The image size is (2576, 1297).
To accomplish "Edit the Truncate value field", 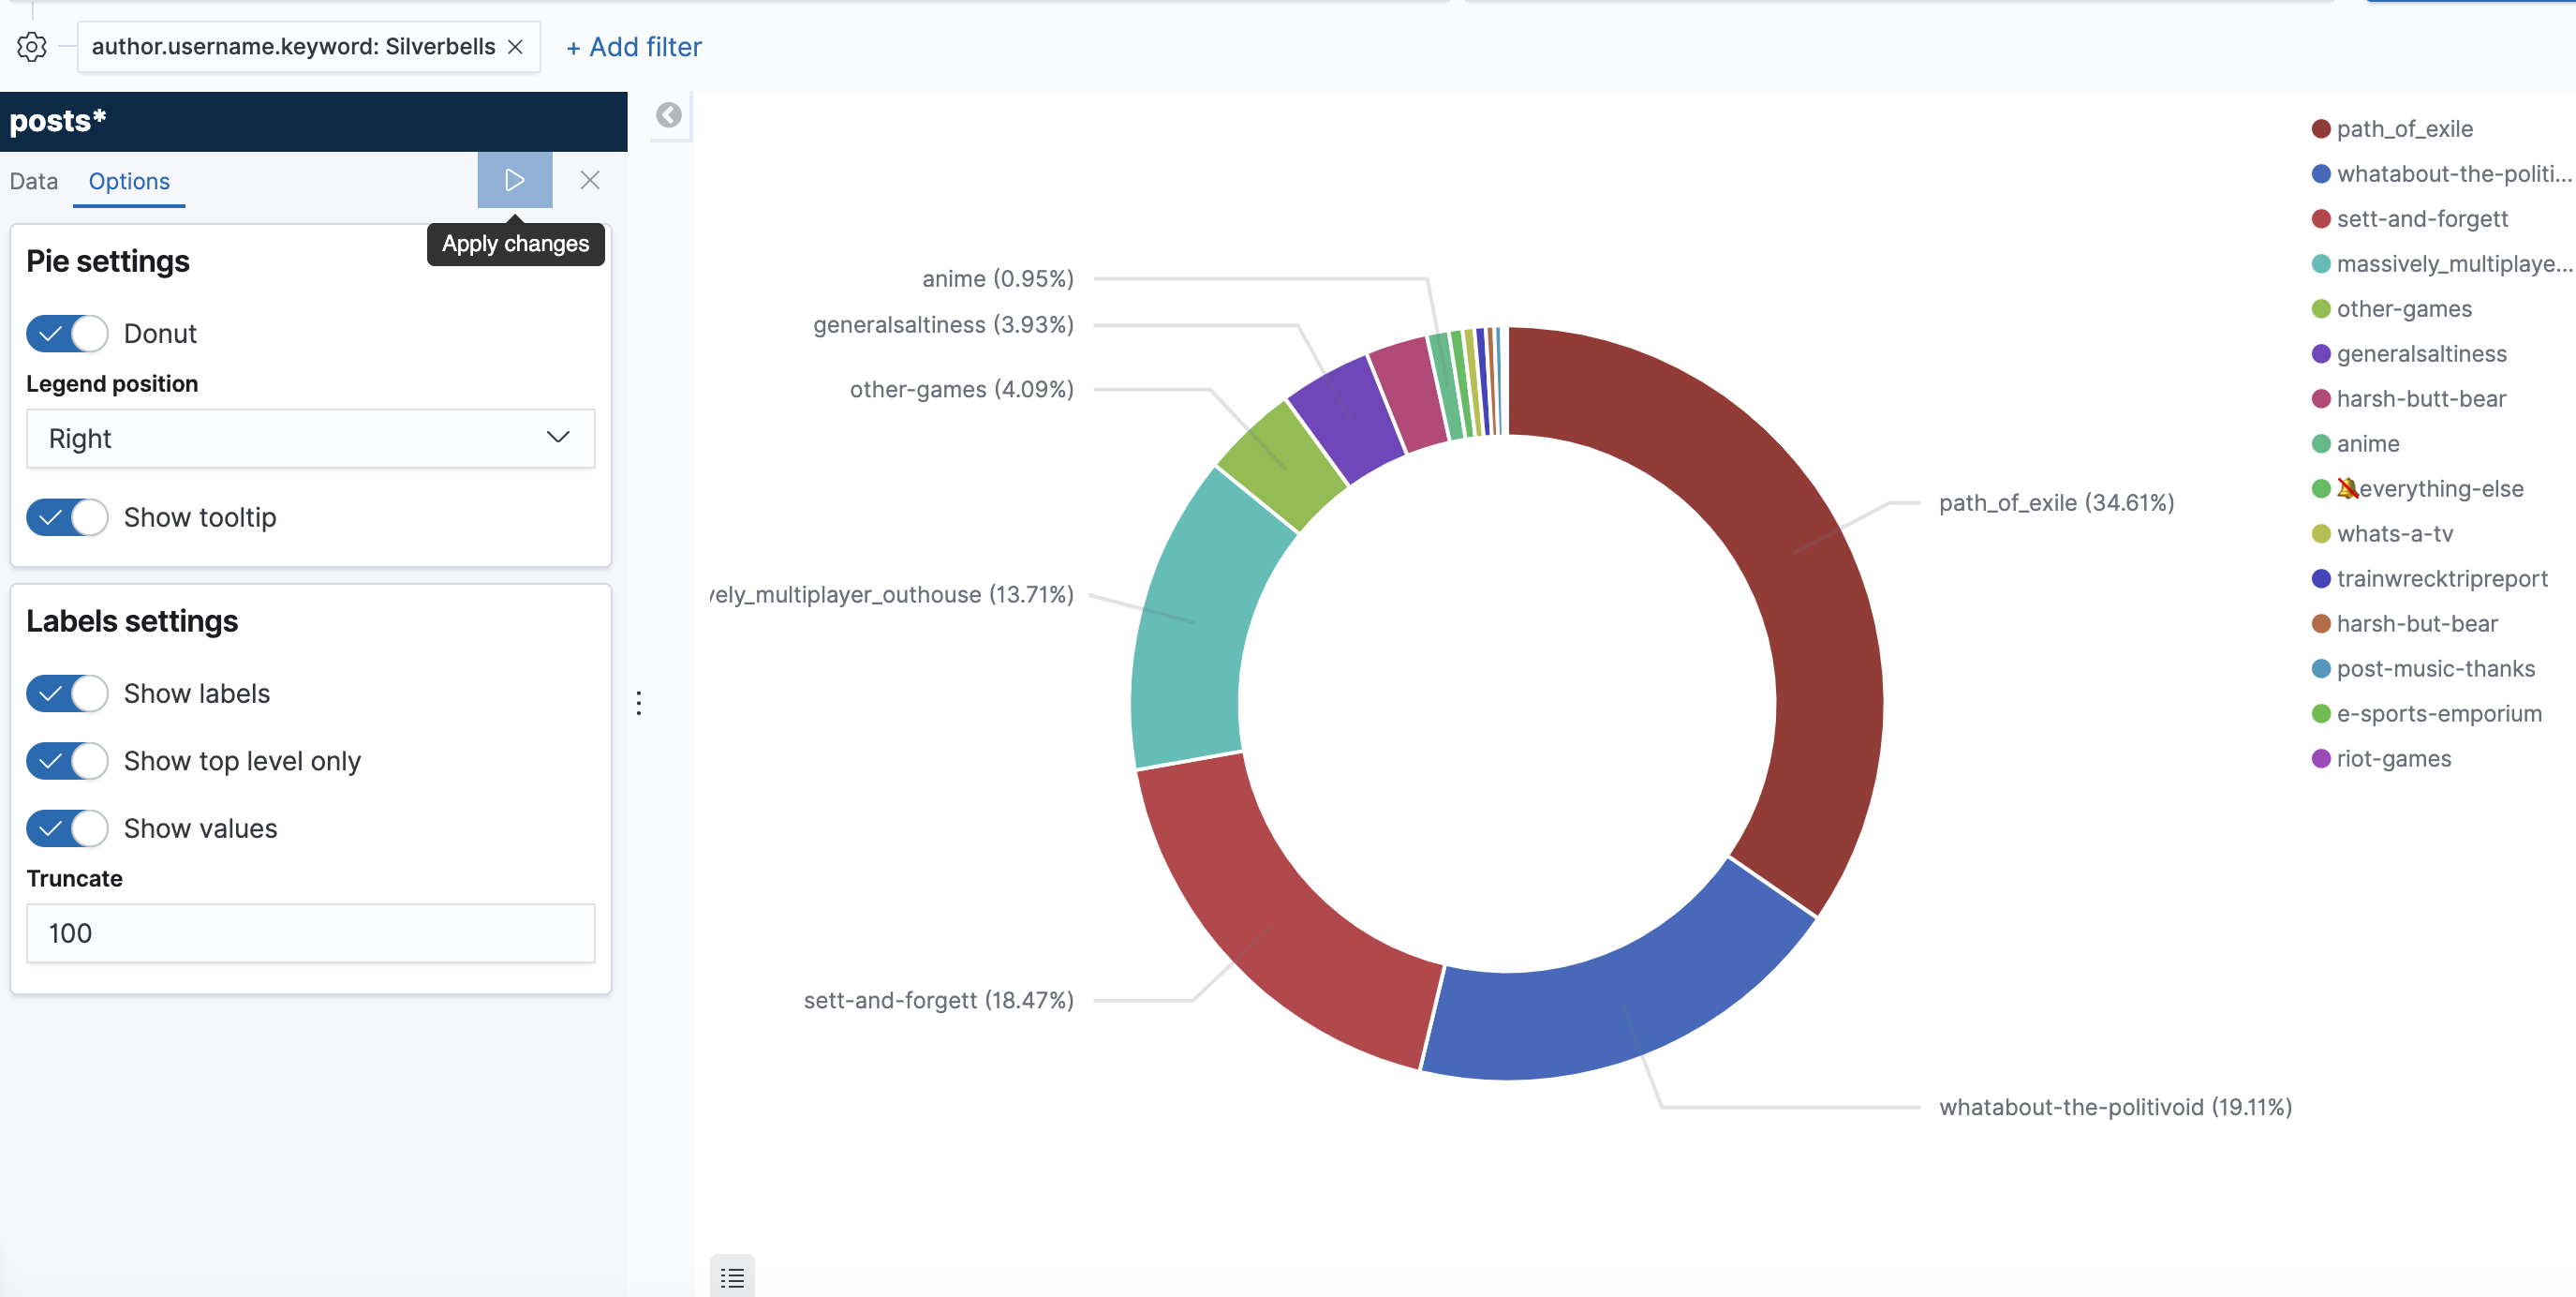I will (x=310, y=933).
